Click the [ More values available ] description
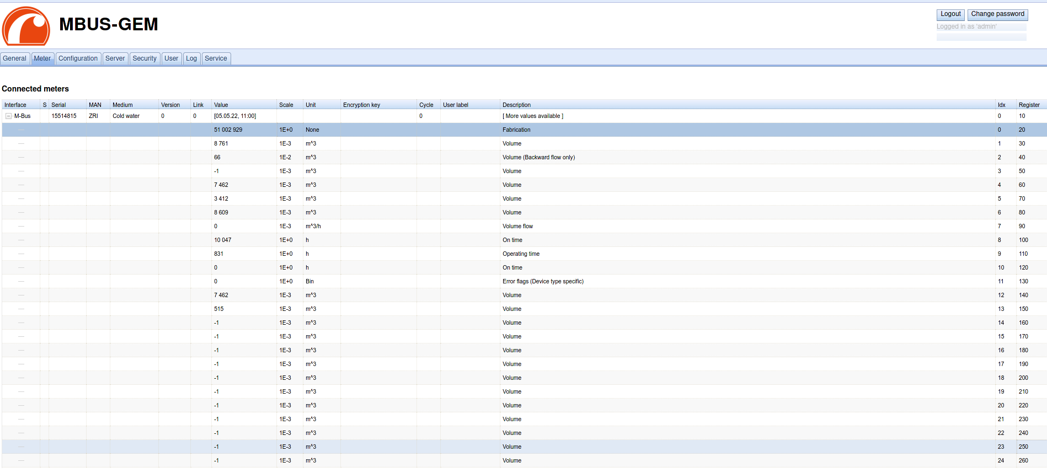Viewport: 1047px width, 473px height. click(533, 116)
